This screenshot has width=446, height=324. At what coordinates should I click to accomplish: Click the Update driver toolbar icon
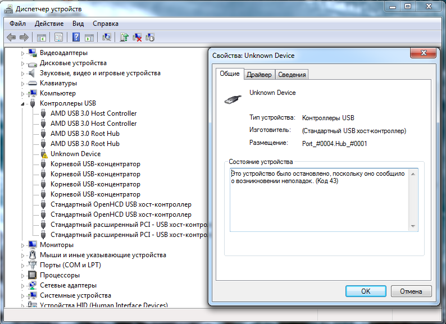(x=124, y=37)
